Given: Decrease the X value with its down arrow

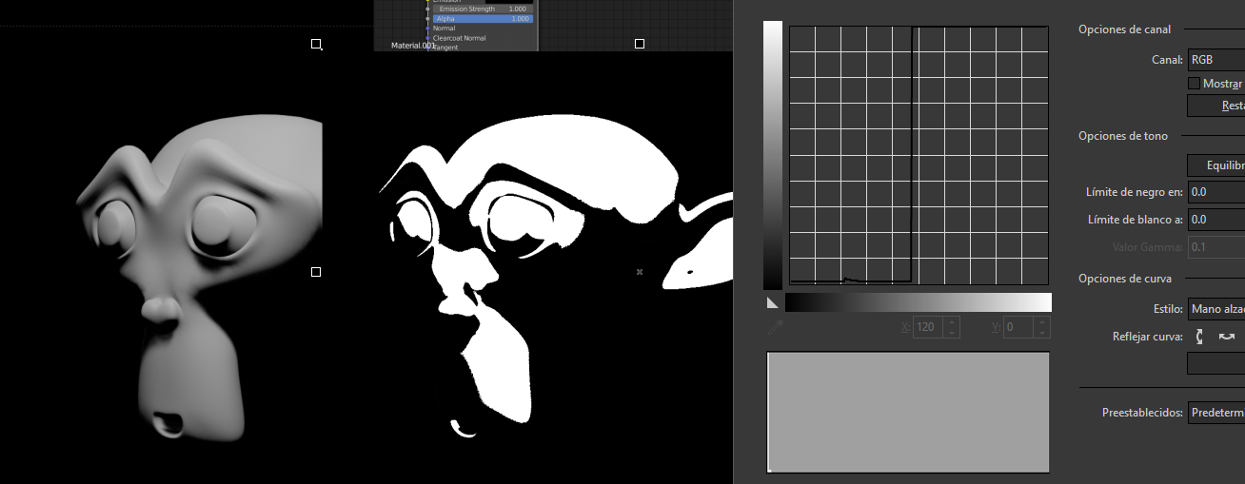Looking at the screenshot, I should (953, 332).
